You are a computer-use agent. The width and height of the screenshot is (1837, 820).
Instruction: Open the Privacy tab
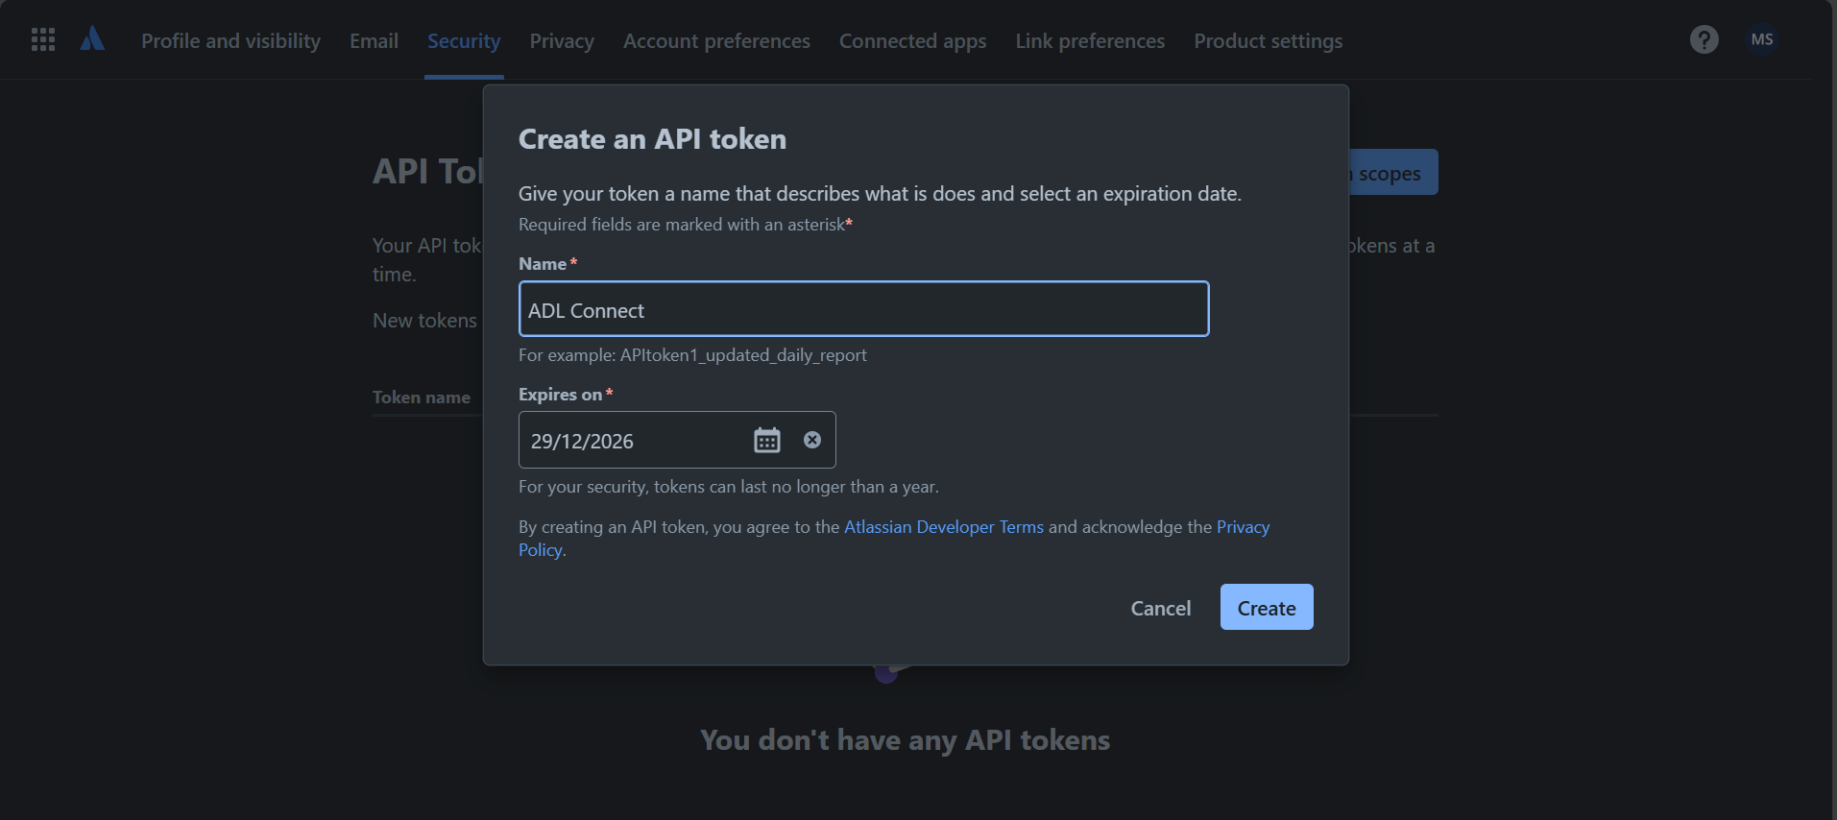pos(562,41)
